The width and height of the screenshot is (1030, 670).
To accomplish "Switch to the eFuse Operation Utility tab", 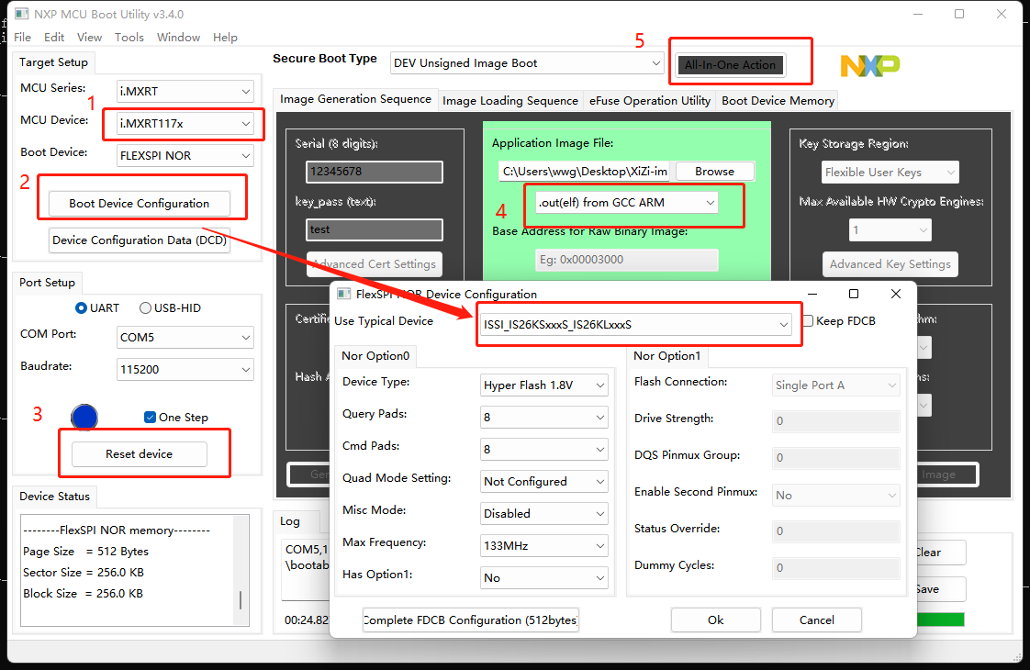I will tap(650, 101).
